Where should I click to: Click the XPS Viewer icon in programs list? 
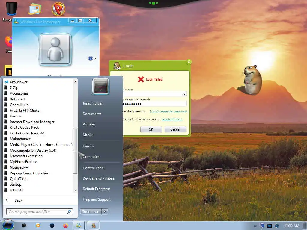[6, 82]
